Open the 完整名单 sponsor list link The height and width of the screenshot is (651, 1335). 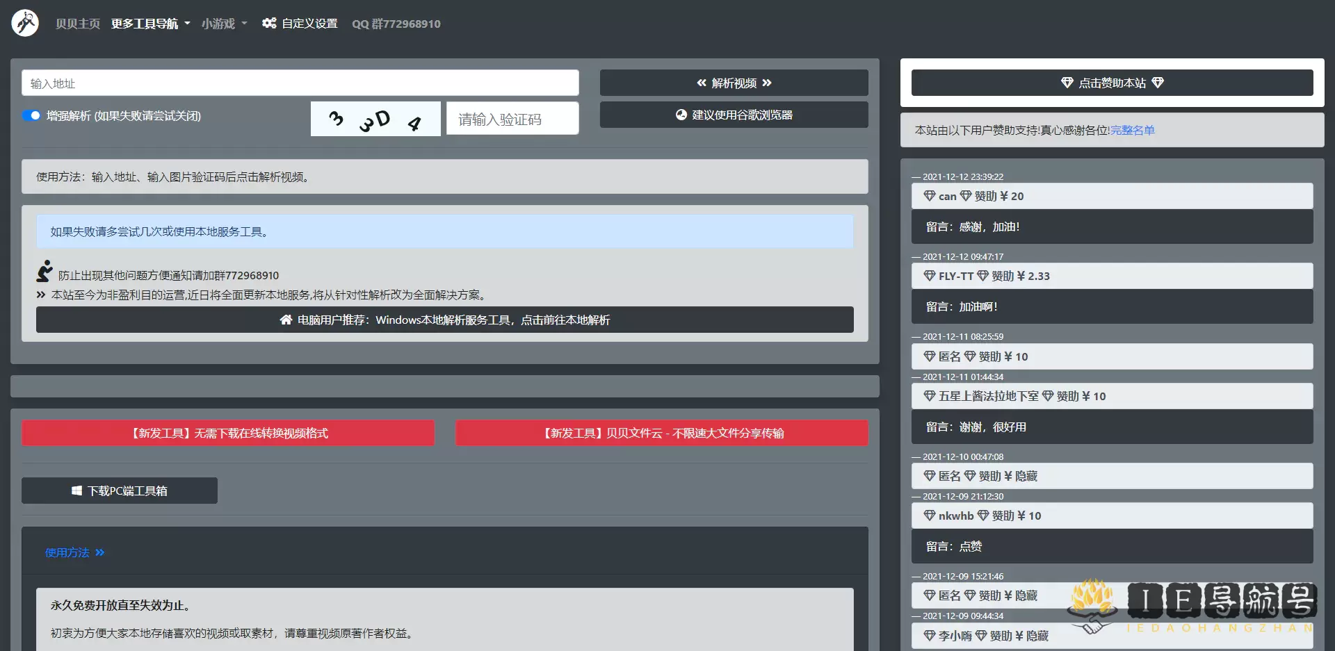click(x=1133, y=130)
